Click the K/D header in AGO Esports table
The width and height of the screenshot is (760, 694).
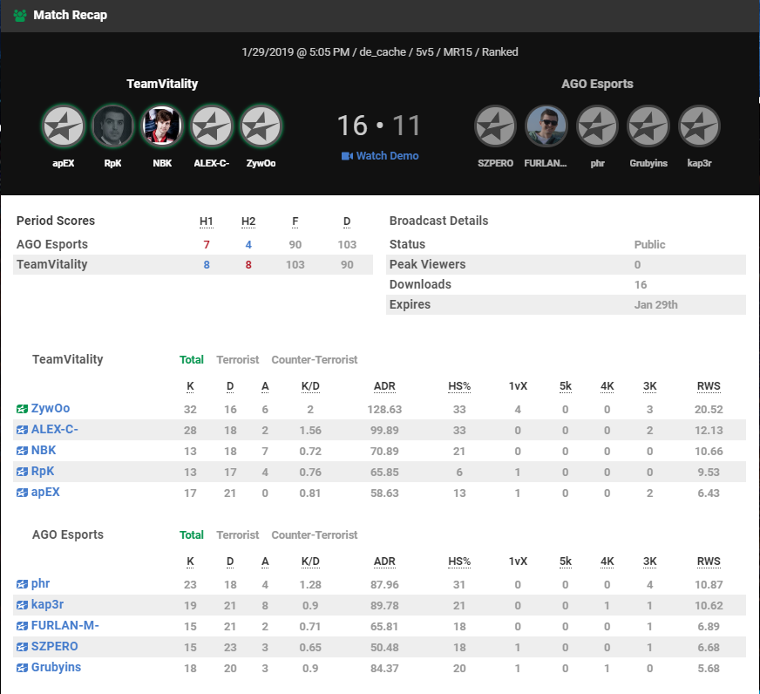[x=310, y=561]
